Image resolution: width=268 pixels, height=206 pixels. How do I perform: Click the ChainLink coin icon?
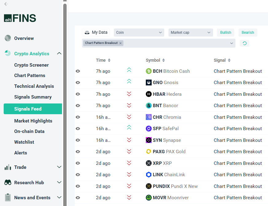pos(149,175)
